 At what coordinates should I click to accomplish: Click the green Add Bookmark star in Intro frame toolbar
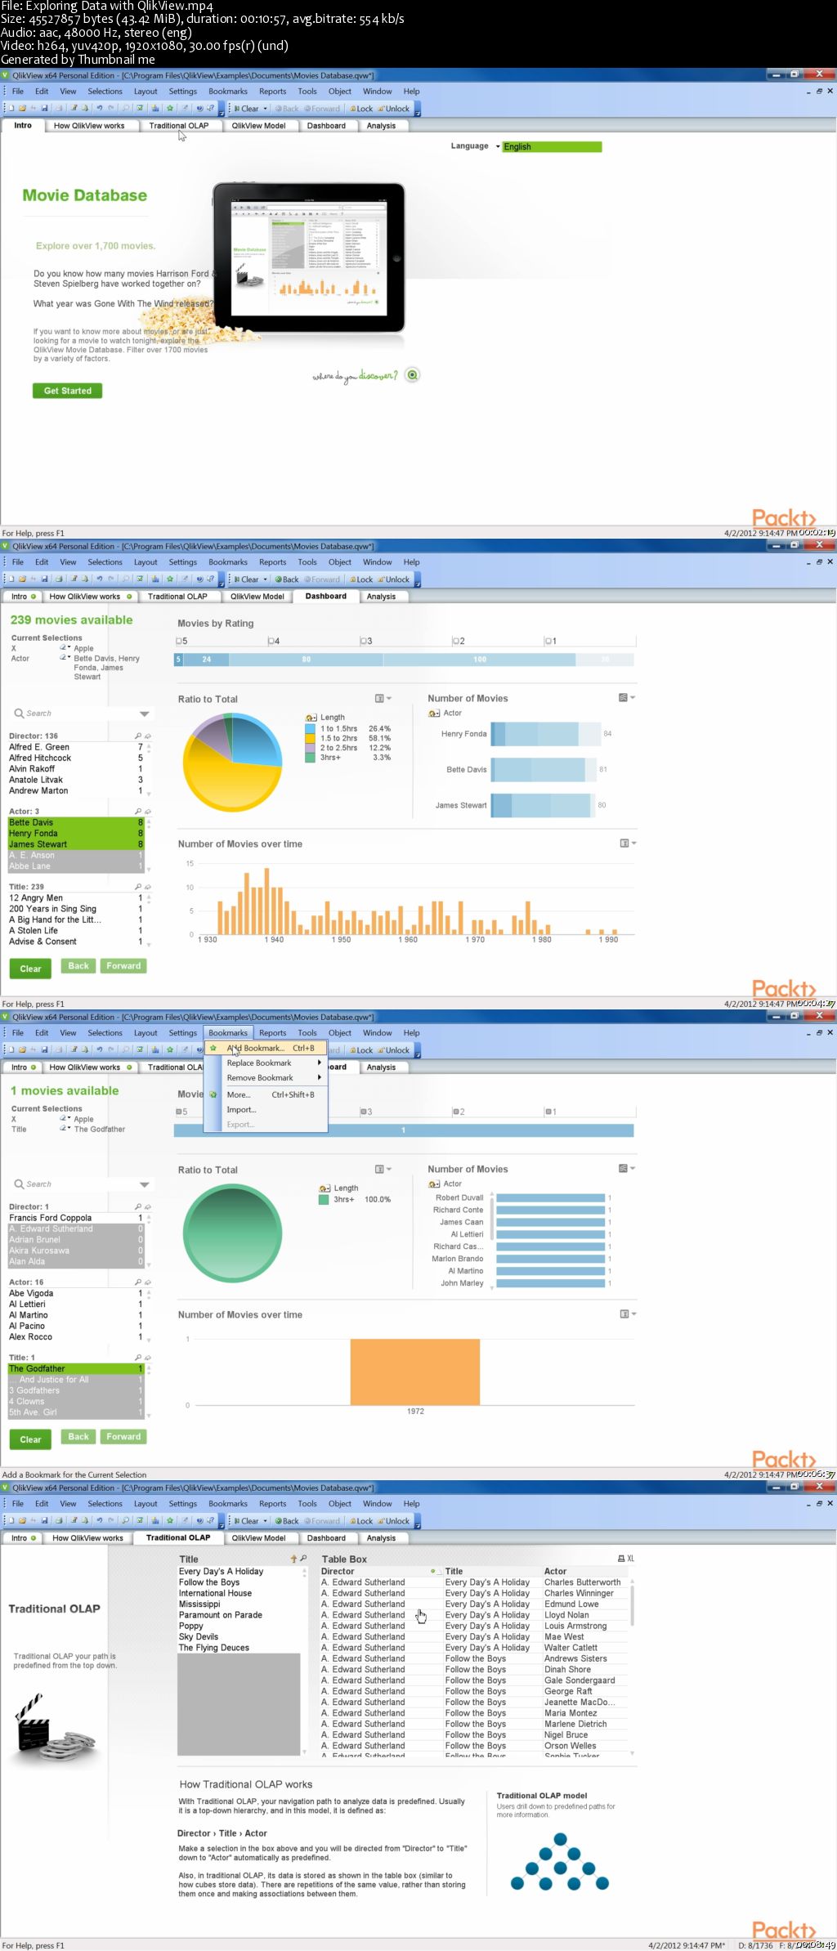pos(170,108)
